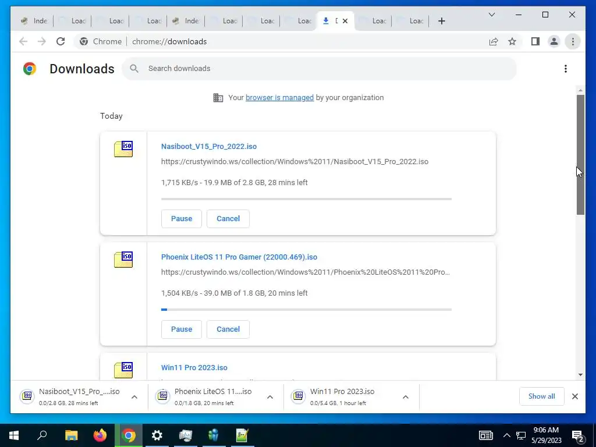Bookmark this tab with the star icon
Viewport: 596px width, 447px height.
pyautogui.click(x=512, y=41)
